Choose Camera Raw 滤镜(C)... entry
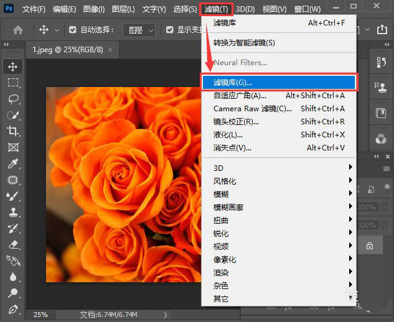 [x=279, y=108]
